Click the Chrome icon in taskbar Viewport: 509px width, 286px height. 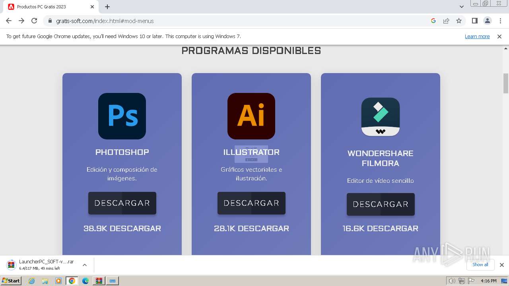pyautogui.click(x=72, y=281)
